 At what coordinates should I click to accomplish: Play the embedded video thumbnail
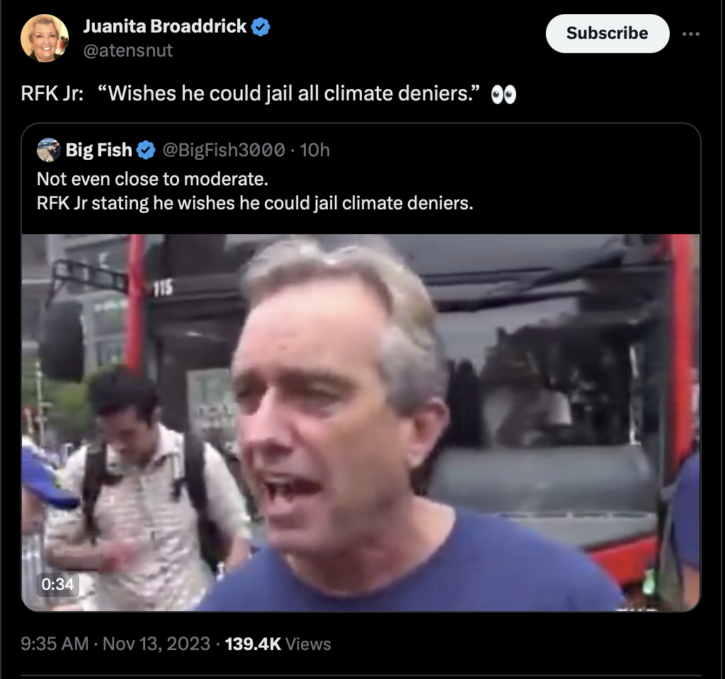tap(360, 423)
